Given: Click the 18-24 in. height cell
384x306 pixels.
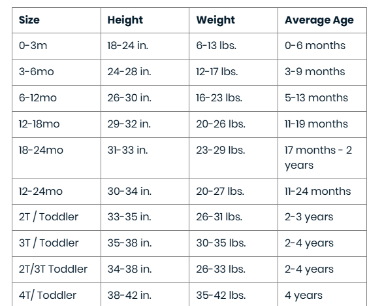Looking at the screenshot, I should click(145, 46).
